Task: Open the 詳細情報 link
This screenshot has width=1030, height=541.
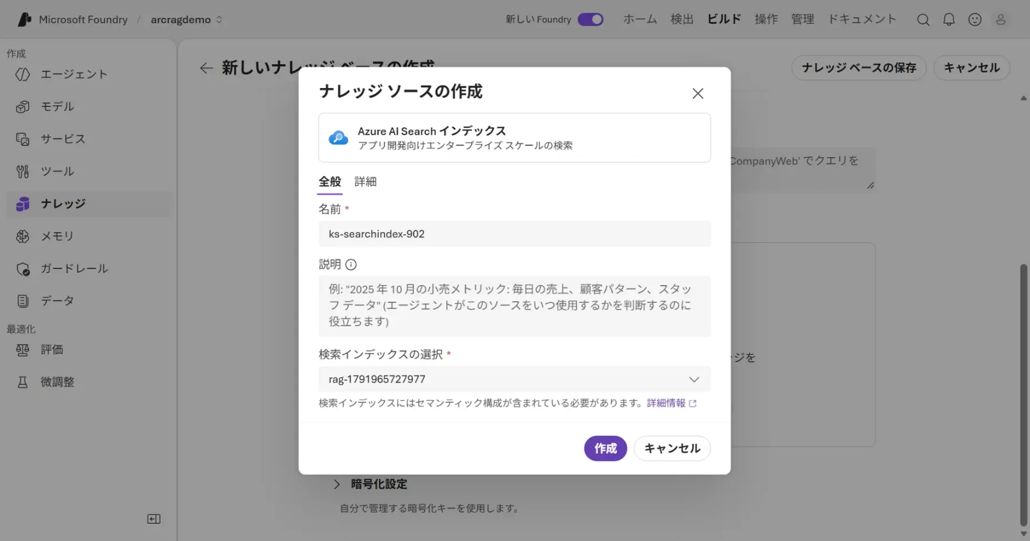Action: click(x=671, y=403)
